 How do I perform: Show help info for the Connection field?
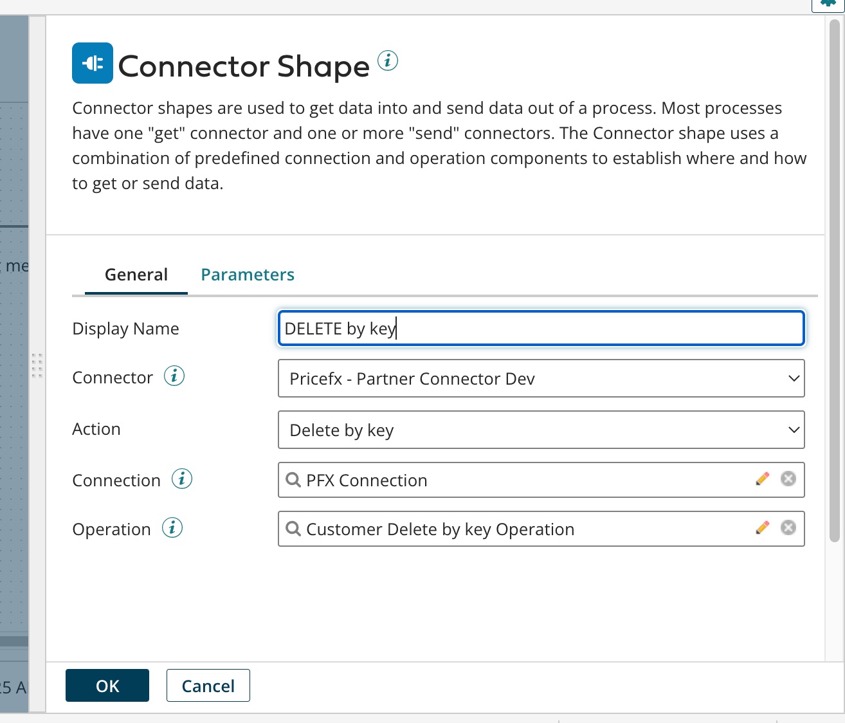coord(181,479)
